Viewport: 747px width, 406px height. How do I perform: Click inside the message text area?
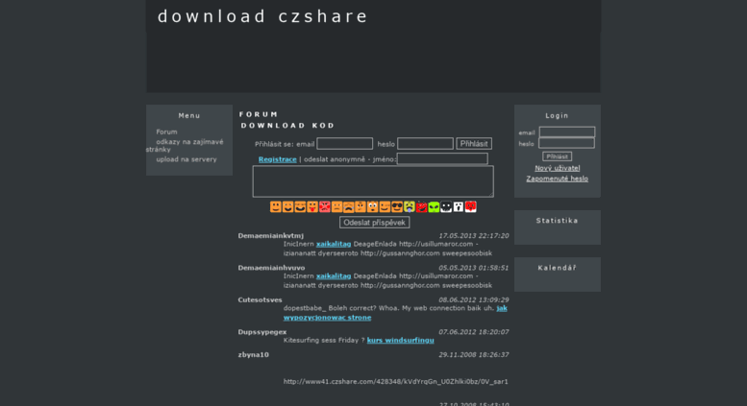(x=373, y=181)
